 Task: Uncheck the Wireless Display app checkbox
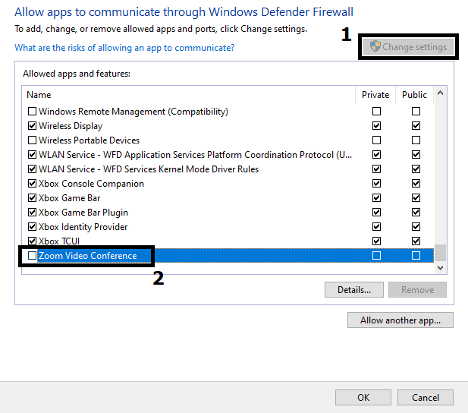click(x=32, y=126)
